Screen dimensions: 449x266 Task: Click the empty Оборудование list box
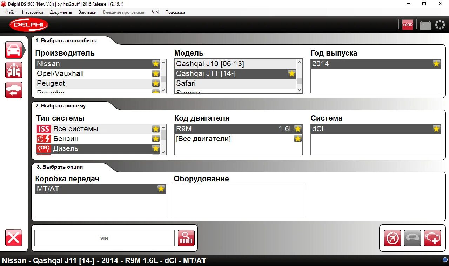click(x=239, y=201)
